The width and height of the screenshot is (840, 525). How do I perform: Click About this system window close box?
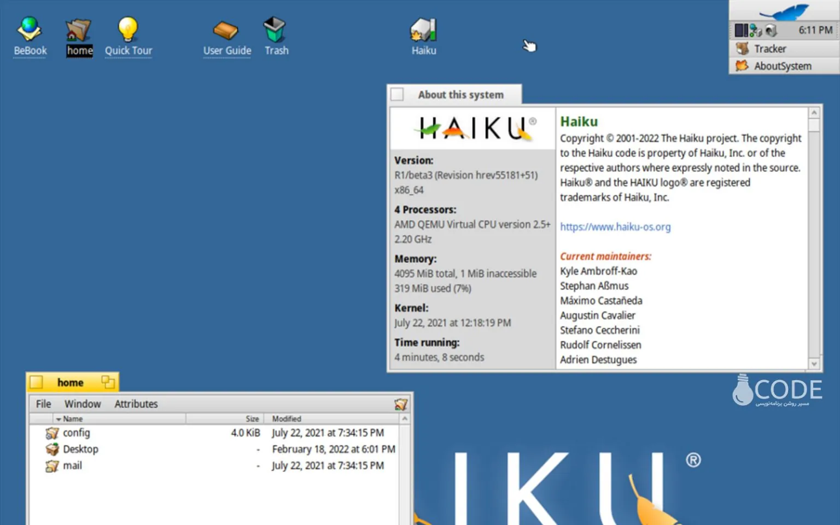(398, 95)
